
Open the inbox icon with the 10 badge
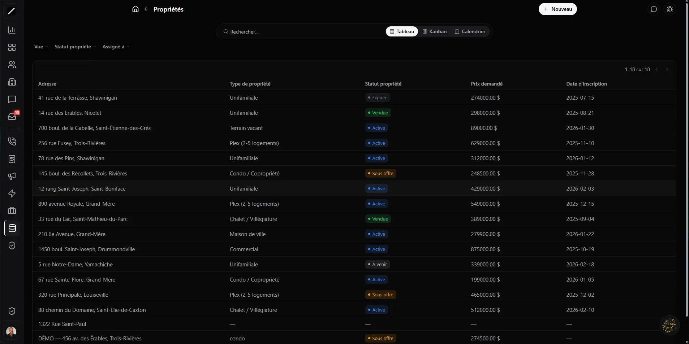click(12, 117)
